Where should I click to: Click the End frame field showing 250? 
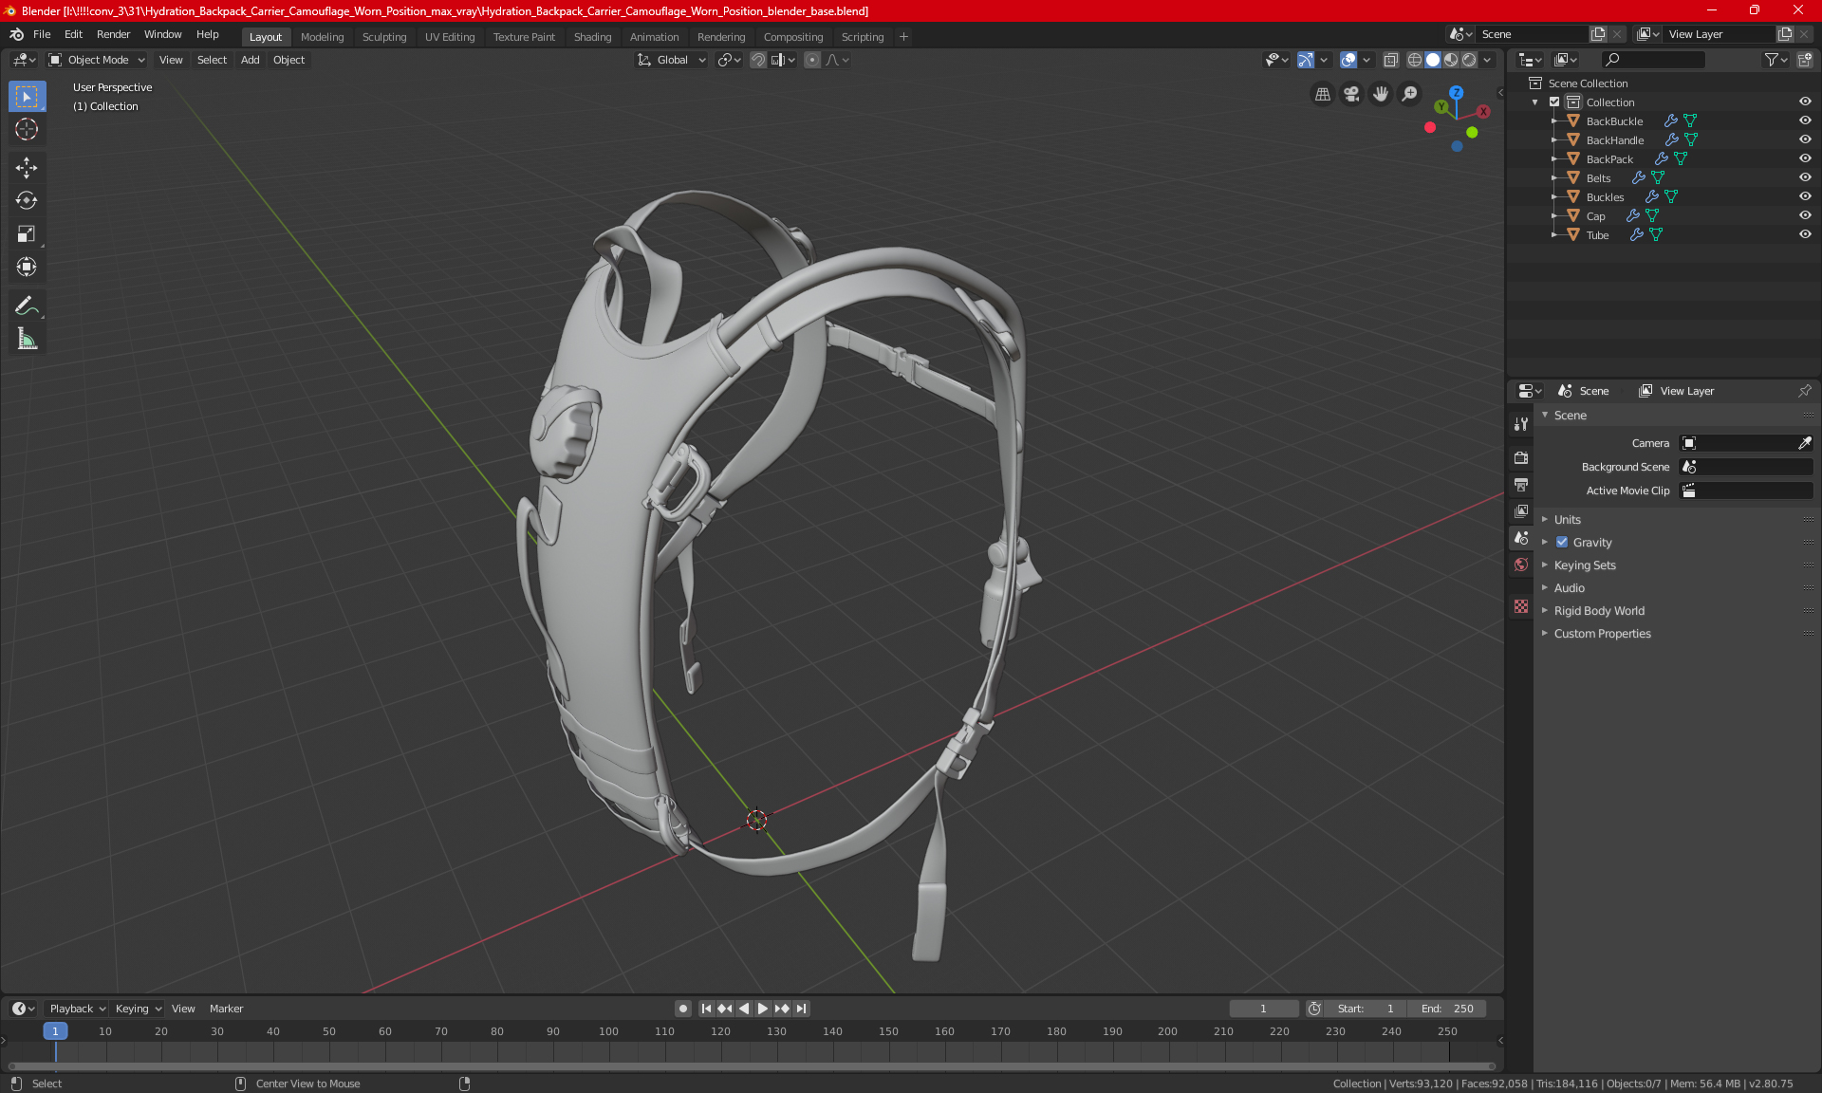click(1447, 1009)
